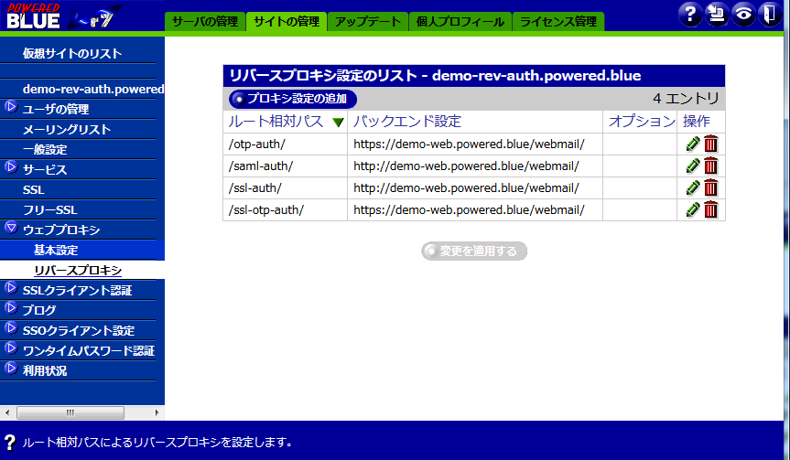The width and height of the screenshot is (790, 460).
Task: Click the backend URL of the /otp-auth/ row
Action: point(469,144)
